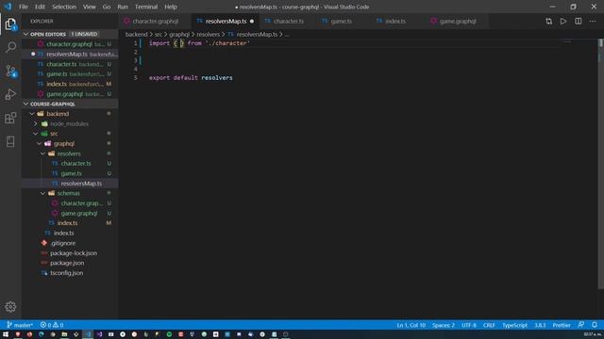The width and height of the screenshot is (604, 339).
Task: Open package.json in the file tree
Action: click(x=67, y=263)
